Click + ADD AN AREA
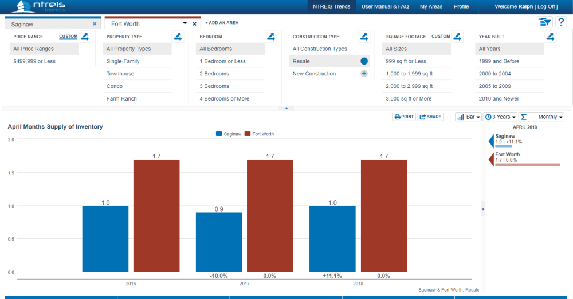Image resolution: width=573 pixels, height=299 pixels. pos(222,23)
